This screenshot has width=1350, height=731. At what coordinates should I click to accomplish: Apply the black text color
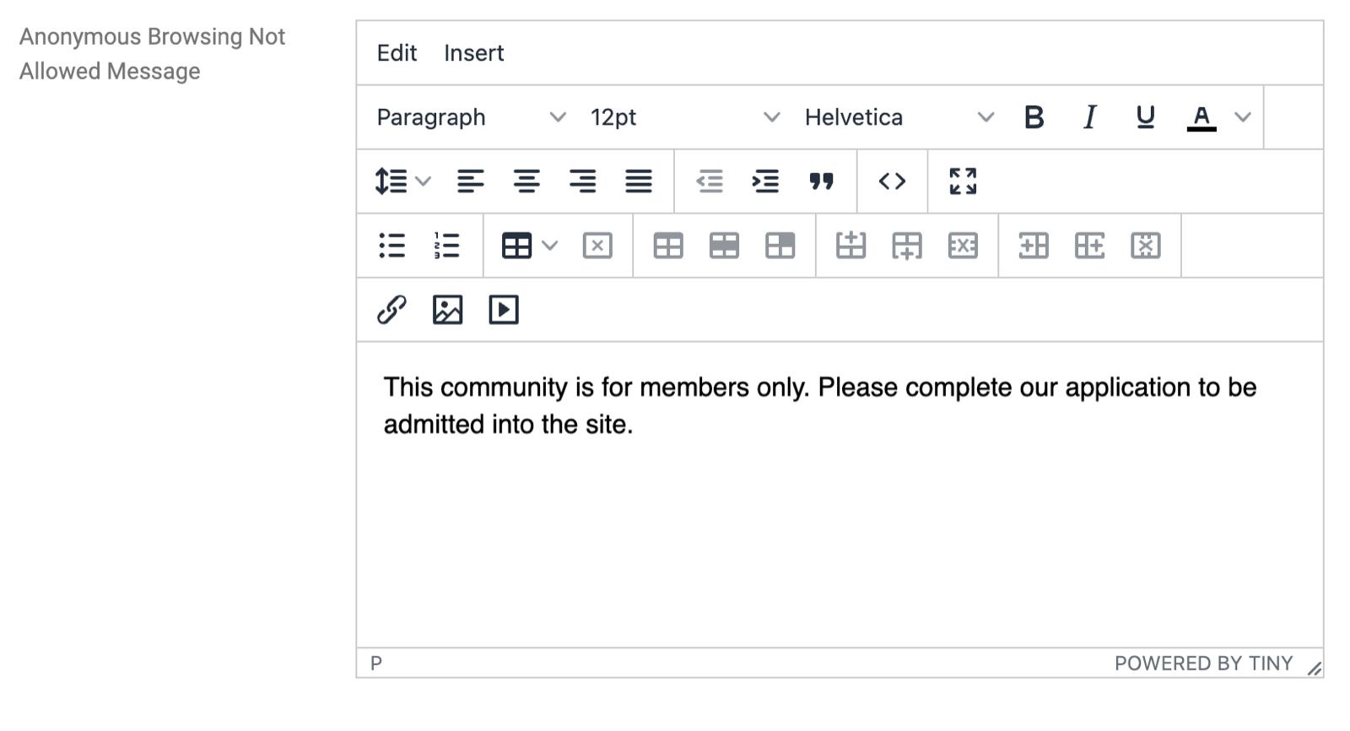1201,117
